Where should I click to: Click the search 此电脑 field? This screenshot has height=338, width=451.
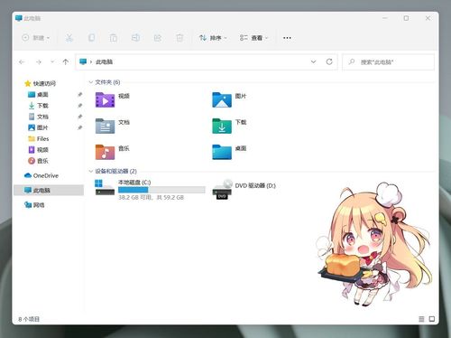[x=388, y=62]
